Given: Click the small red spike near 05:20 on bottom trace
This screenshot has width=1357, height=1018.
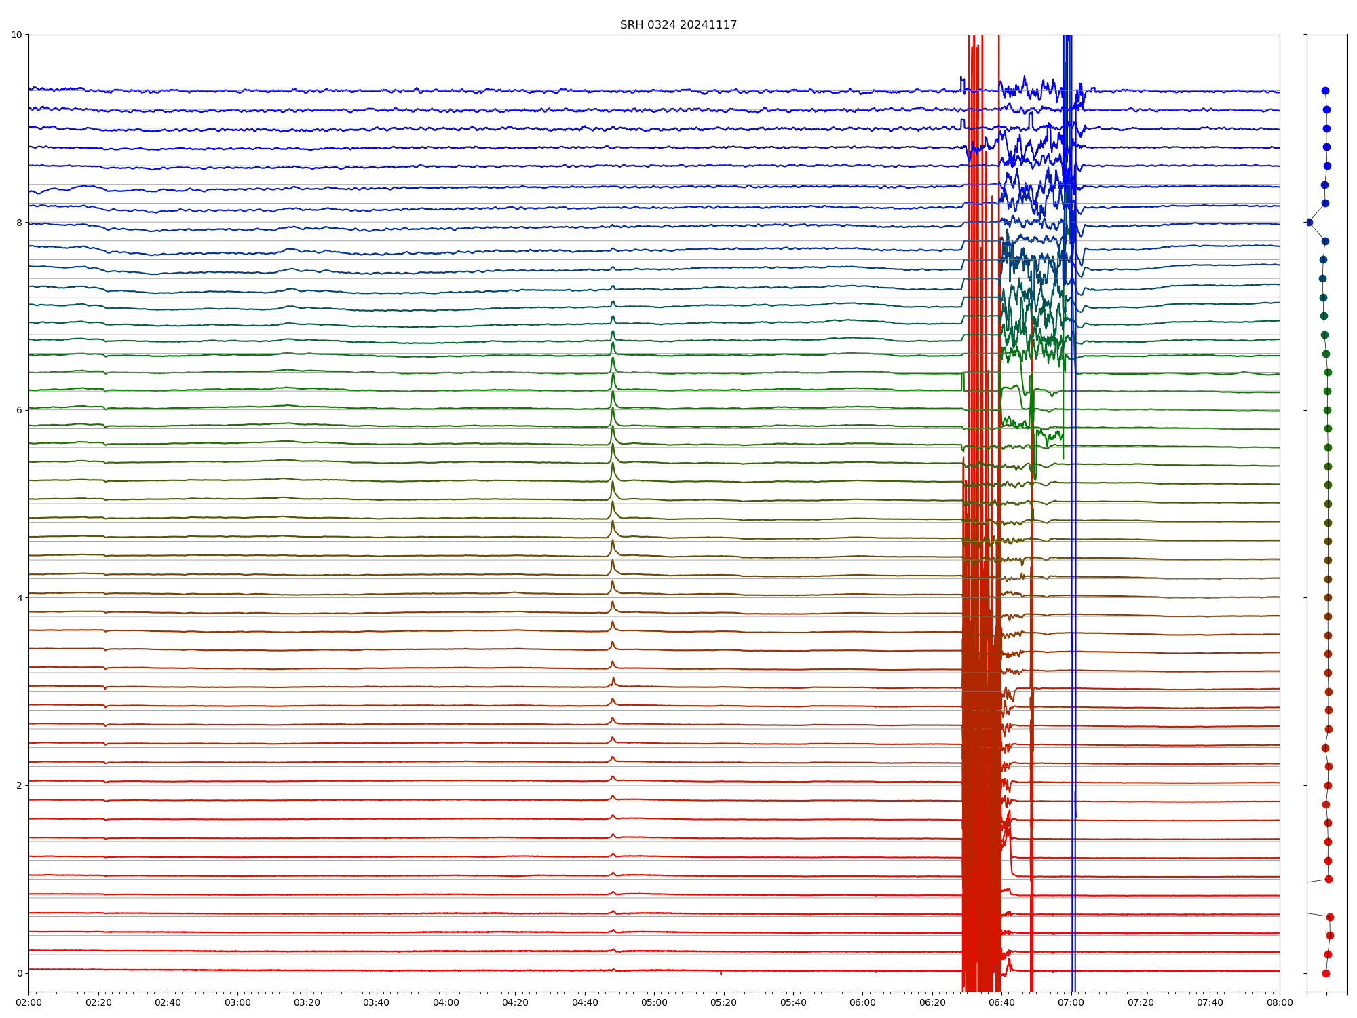Looking at the screenshot, I should tap(721, 973).
